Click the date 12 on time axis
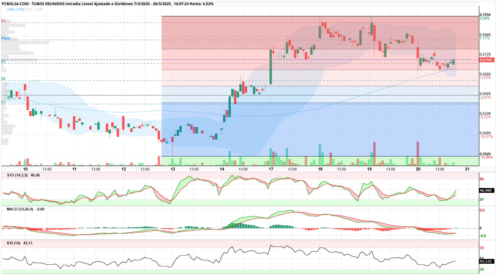 (124, 169)
